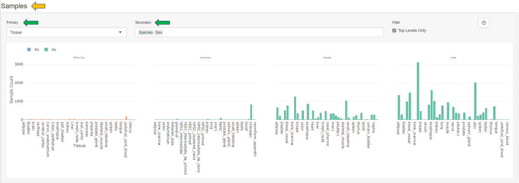Click the skin bar in male panel
This screenshot has height=183, width=519.
pyautogui.click(x=475, y=101)
